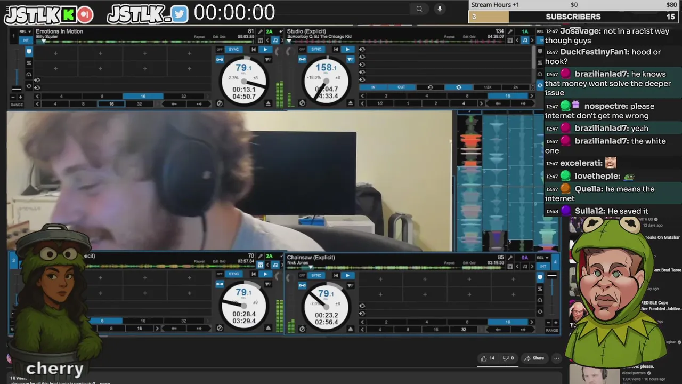Click the beatgrid icon on Emotions In Motion deck
Image resolution: width=682 pixels, height=384 pixels.
(x=261, y=41)
